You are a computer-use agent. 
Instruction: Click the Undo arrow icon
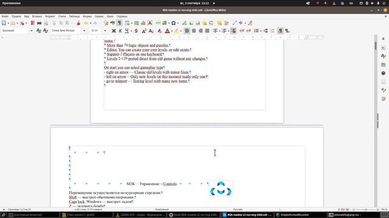click(x=86, y=23)
